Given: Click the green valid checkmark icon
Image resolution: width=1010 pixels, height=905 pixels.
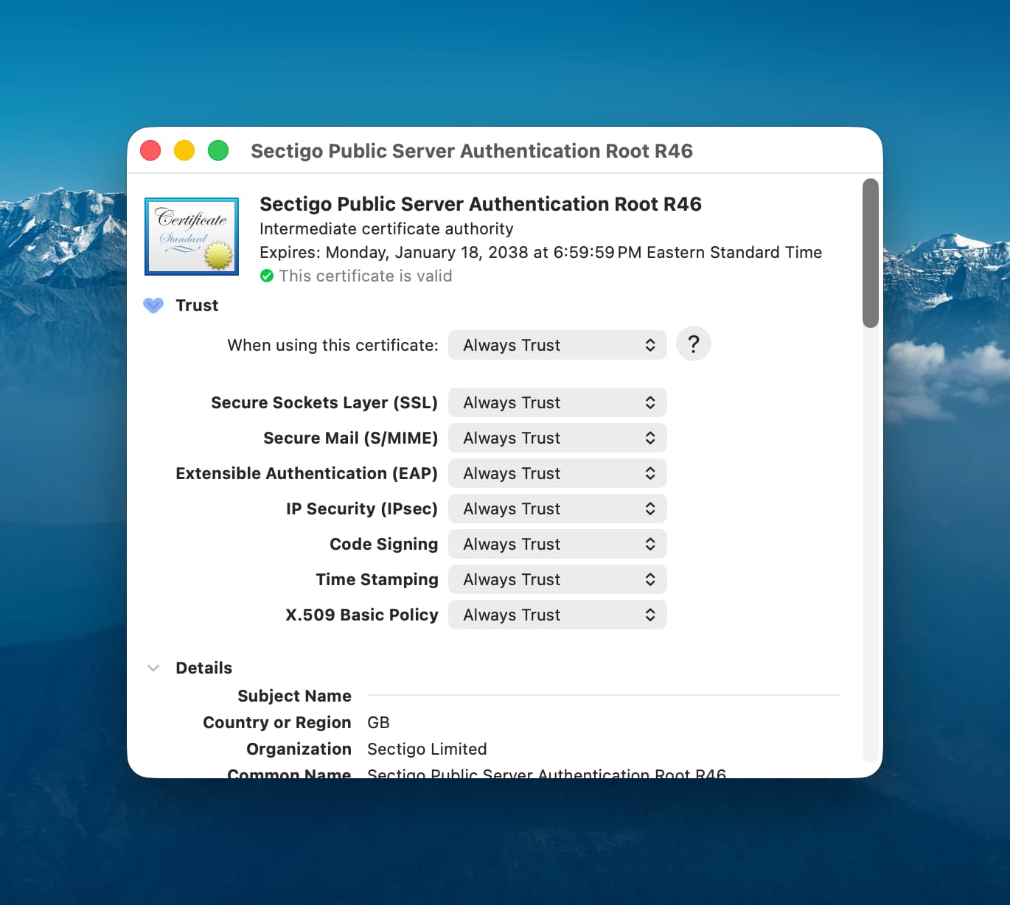Looking at the screenshot, I should pyautogui.click(x=267, y=276).
